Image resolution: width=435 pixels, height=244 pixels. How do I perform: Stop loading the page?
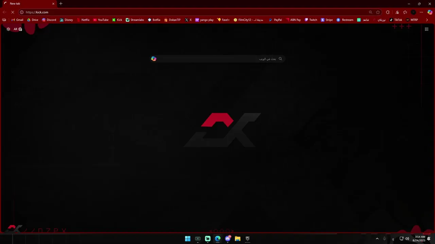tap(13, 12)
